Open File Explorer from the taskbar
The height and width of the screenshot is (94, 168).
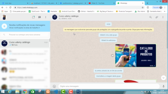tap(17, 92)
